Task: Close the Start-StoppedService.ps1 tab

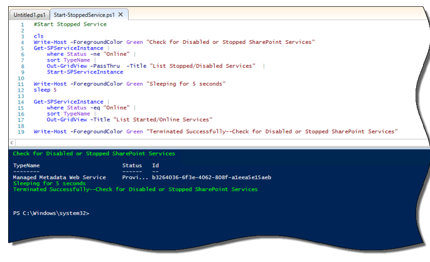Action: pos(121,14)
